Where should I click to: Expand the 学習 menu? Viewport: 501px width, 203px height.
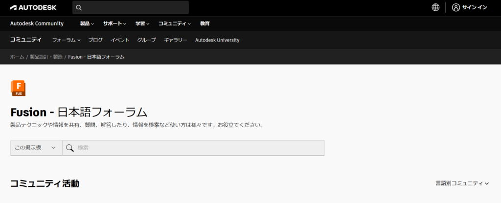point(142,23)
